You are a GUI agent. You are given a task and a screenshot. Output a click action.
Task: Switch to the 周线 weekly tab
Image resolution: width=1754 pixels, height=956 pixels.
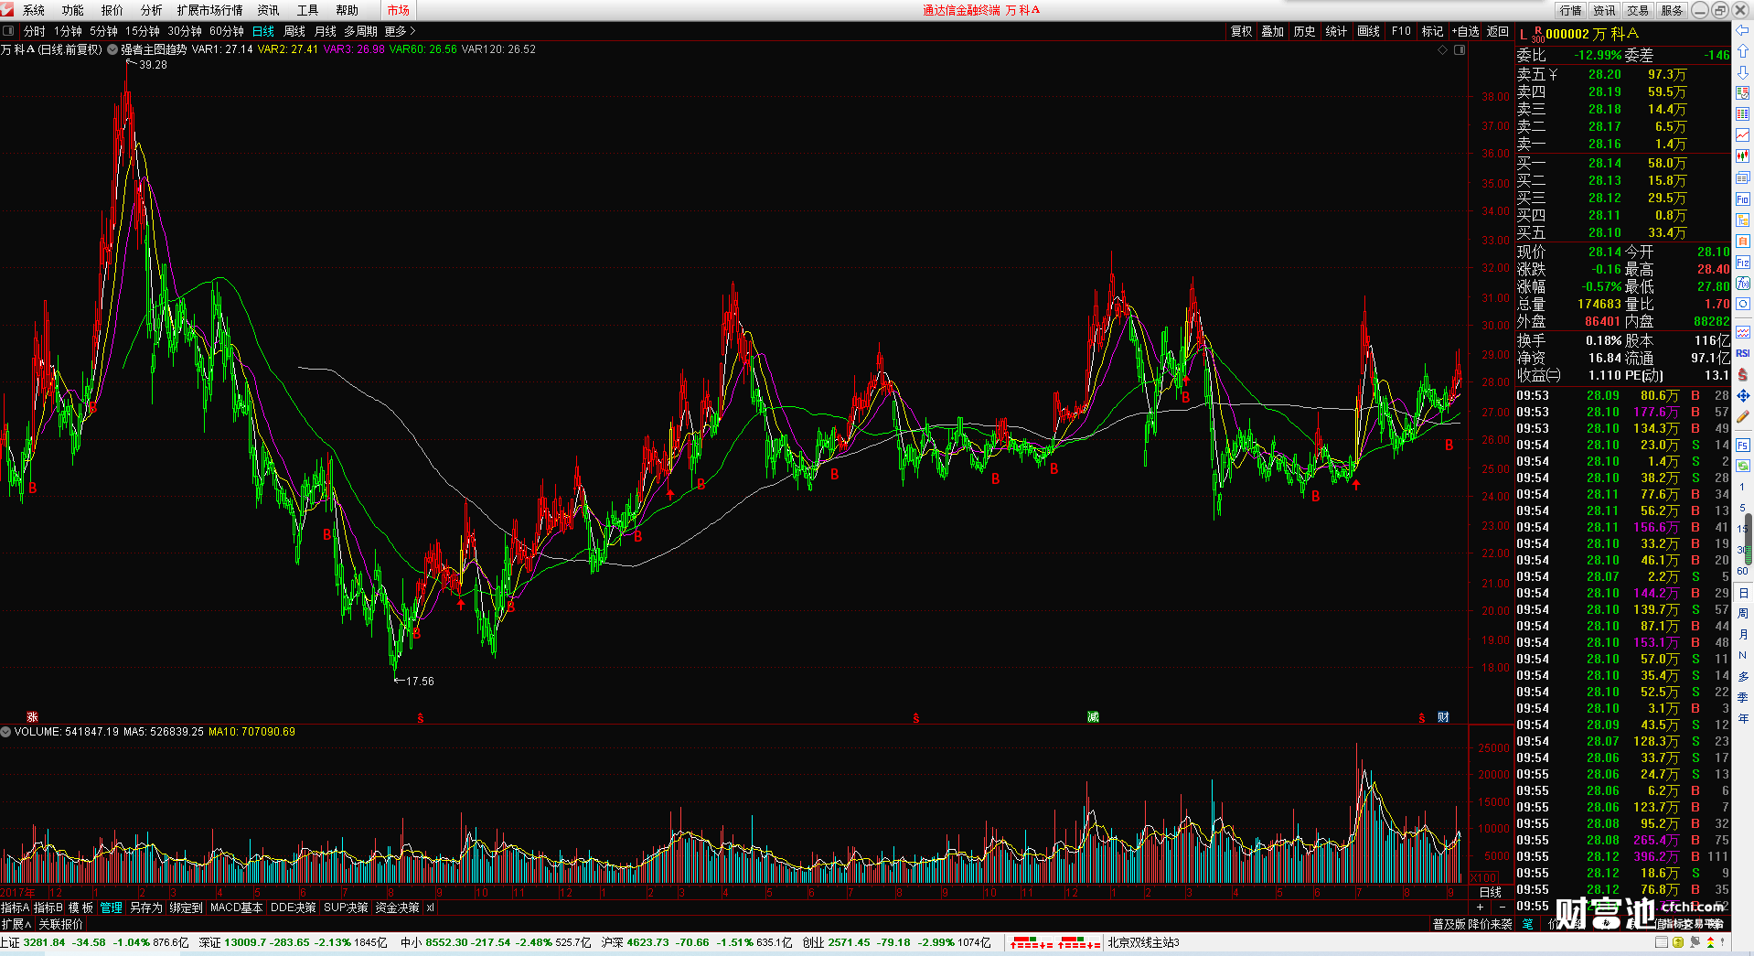294,31
